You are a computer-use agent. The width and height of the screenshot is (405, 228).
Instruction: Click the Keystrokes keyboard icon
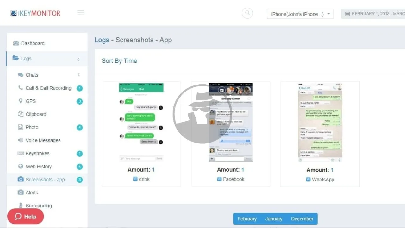21,153
